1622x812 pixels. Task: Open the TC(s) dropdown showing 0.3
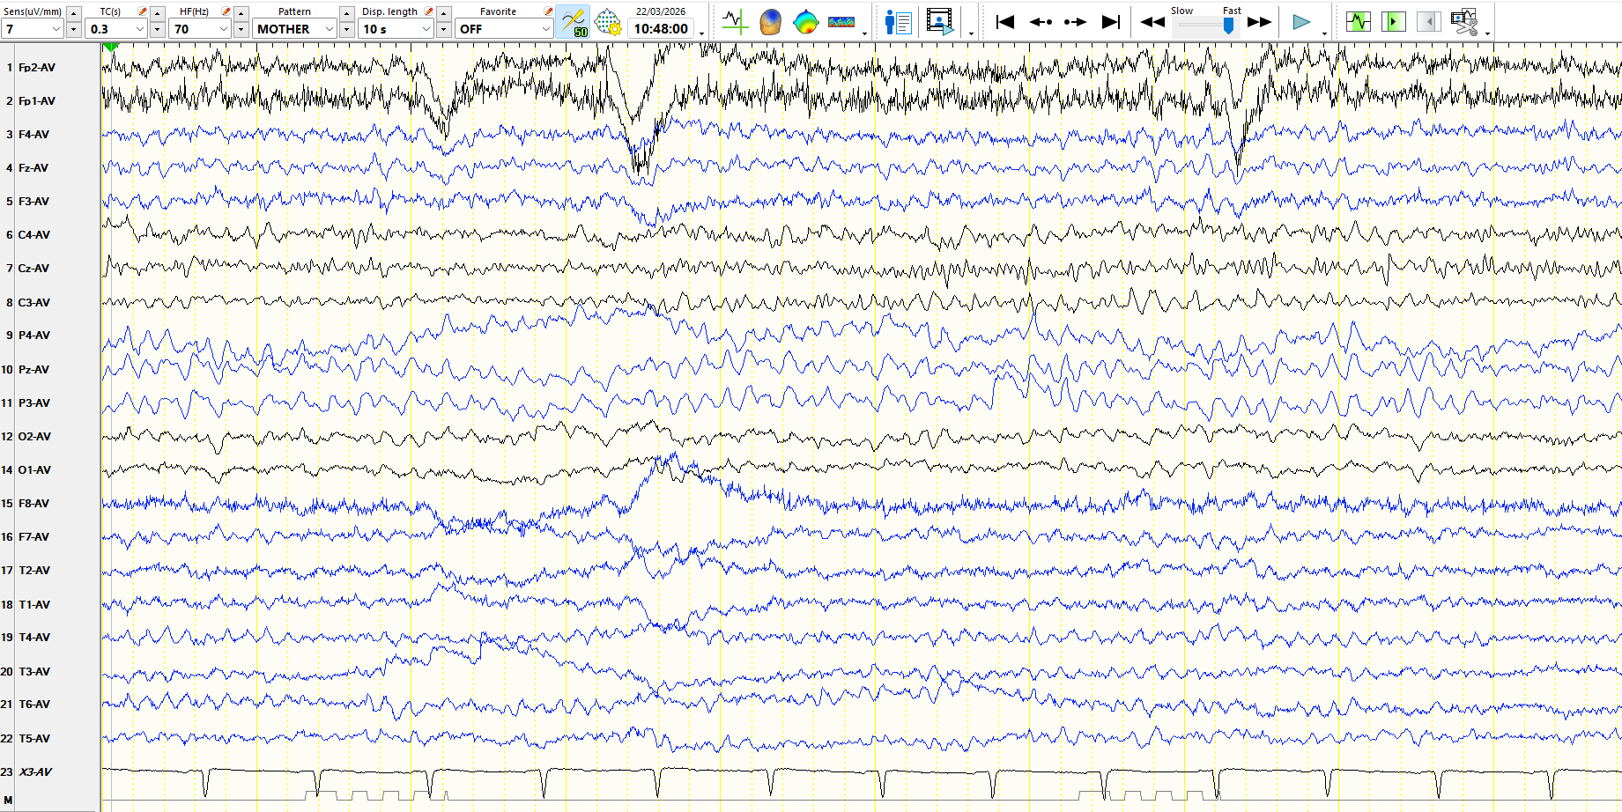pyautogui.click(x=116, y=29)
